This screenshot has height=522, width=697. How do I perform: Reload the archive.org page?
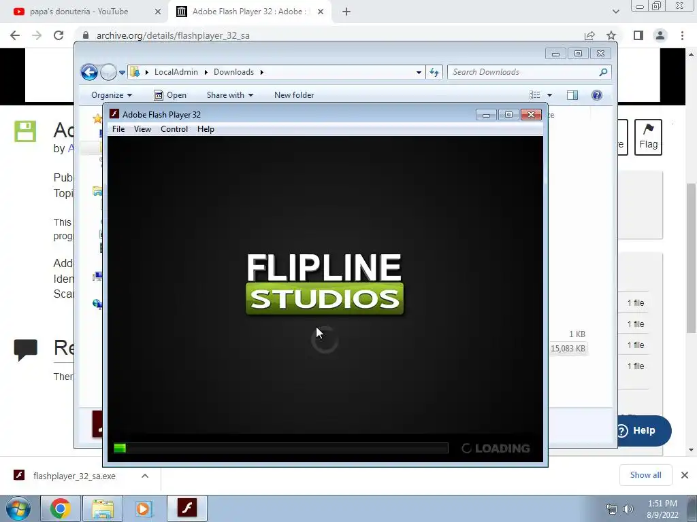[59, 35]
